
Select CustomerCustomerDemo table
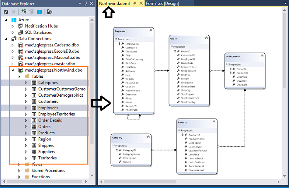point(62,89)
